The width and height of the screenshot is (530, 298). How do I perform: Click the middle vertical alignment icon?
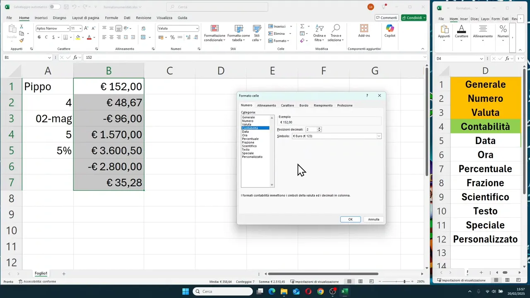click(x=111, y=28)
